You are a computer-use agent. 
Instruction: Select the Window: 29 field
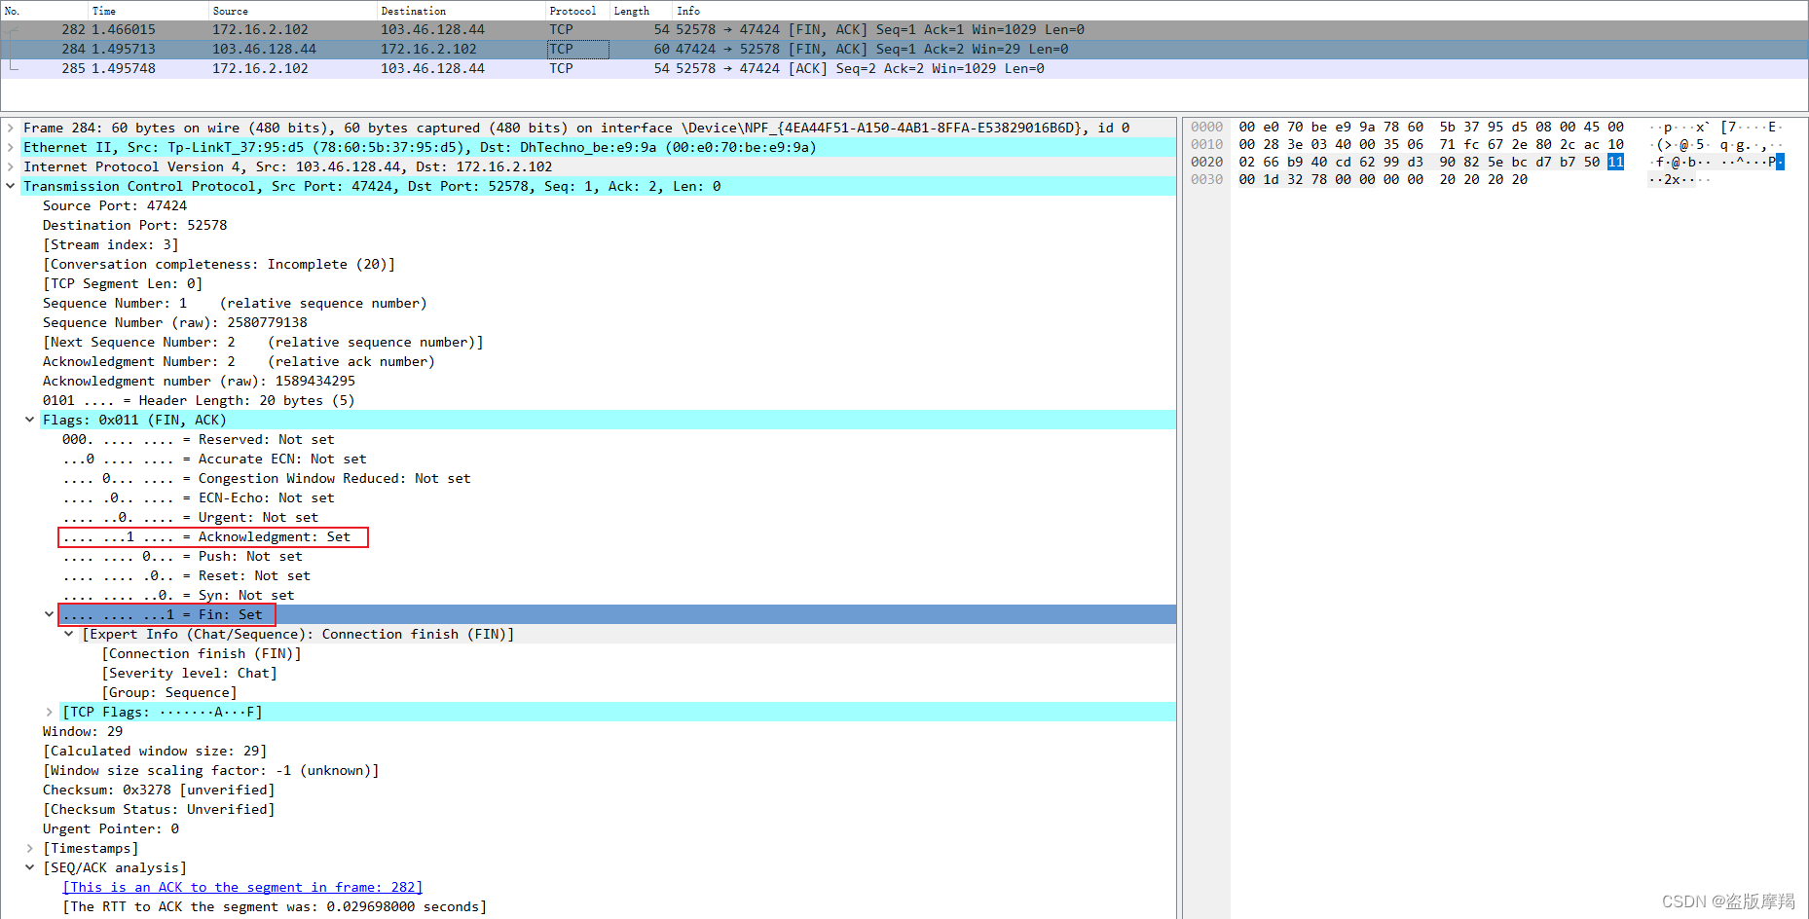pos(83,731)
